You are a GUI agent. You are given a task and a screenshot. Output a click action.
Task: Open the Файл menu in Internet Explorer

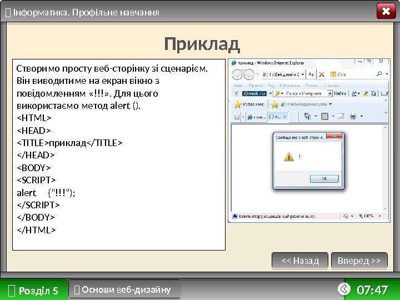pyautogui.click(x=238, y=86)
